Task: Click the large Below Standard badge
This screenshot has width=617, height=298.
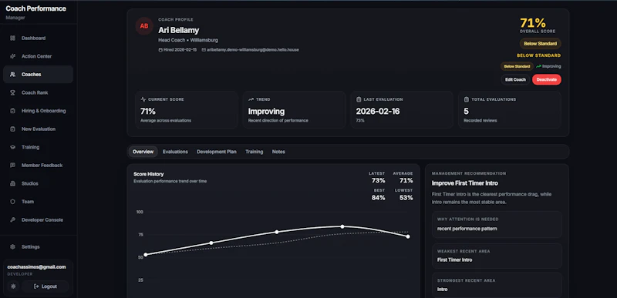Action: (x=541, y=44)
